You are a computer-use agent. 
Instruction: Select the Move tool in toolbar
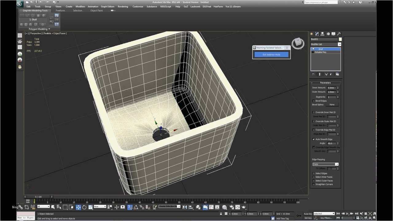(78, 207)
